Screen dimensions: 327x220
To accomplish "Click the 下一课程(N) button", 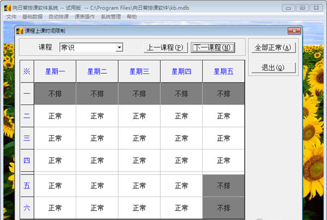I will pyautogui.click(x=213, y=48).
